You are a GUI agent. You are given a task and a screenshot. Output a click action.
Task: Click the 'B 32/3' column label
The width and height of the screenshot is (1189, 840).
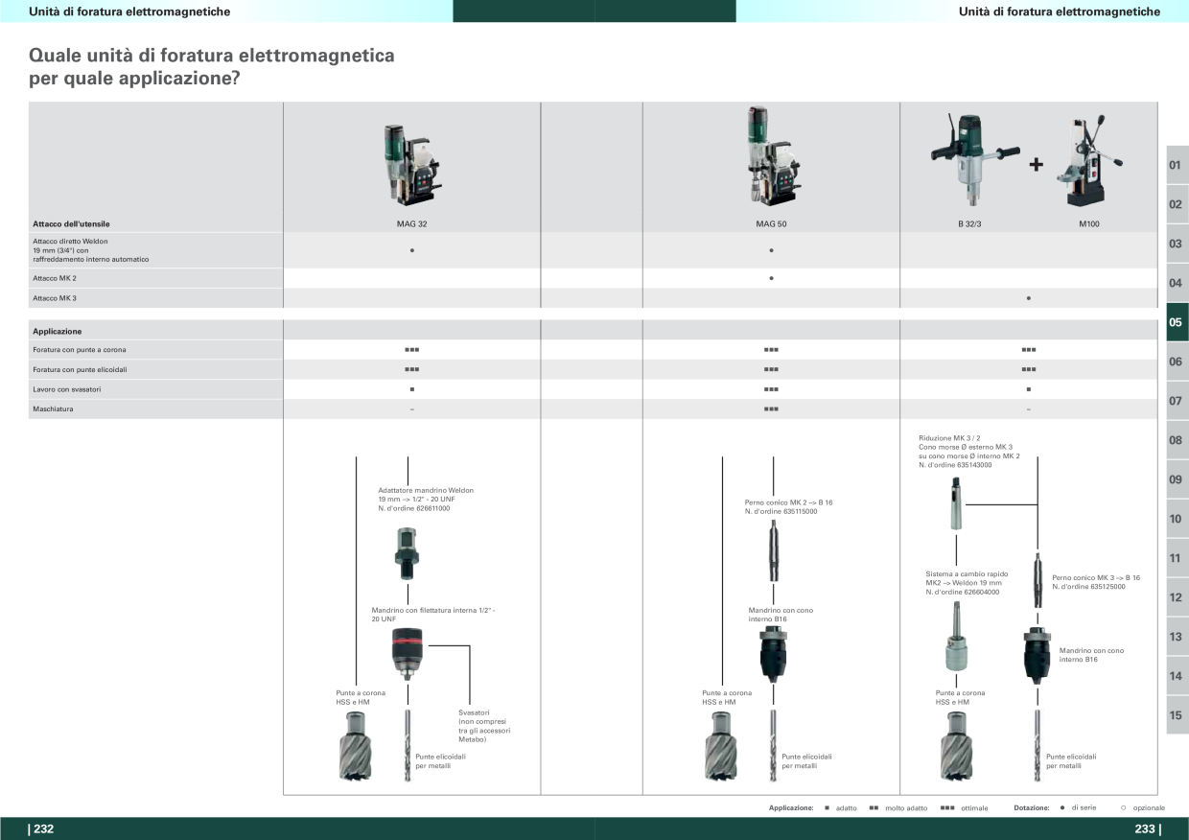[x=971, y=223]
